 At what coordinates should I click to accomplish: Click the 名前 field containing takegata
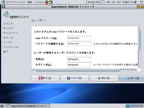tap(79, 59)
